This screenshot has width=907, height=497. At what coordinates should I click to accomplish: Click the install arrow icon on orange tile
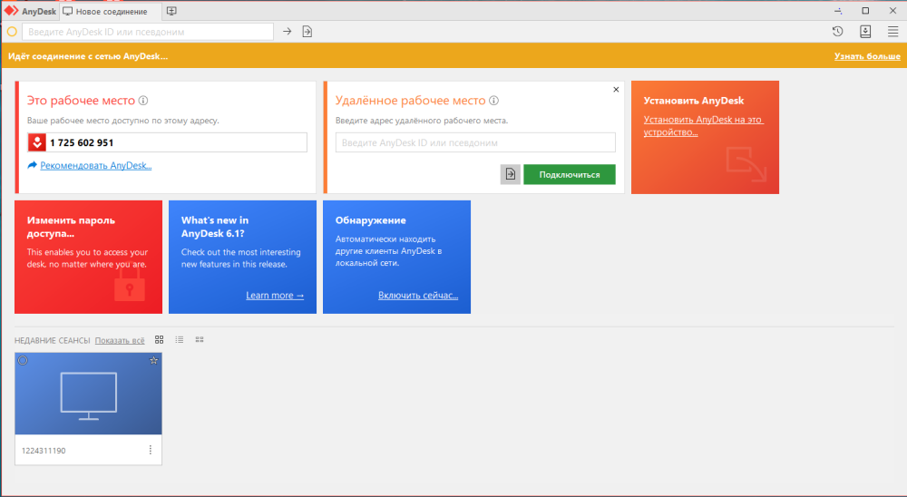[746, 164]
